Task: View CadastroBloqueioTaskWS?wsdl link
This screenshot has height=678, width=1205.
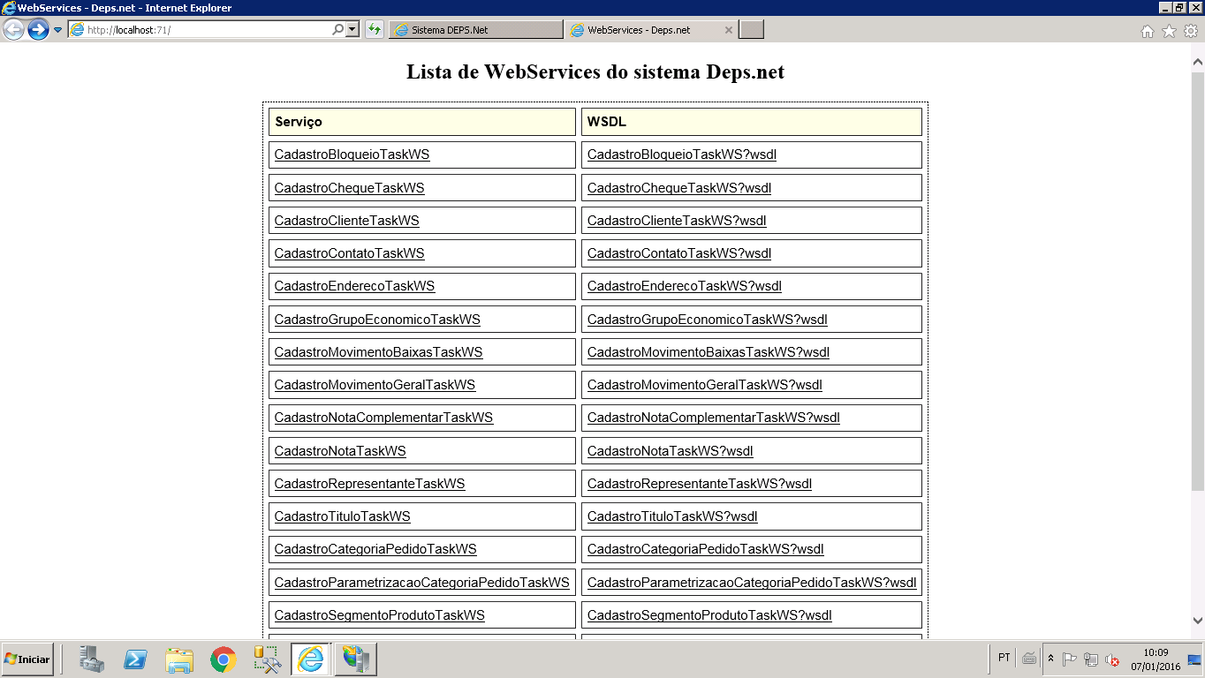Action: (682, 154)
